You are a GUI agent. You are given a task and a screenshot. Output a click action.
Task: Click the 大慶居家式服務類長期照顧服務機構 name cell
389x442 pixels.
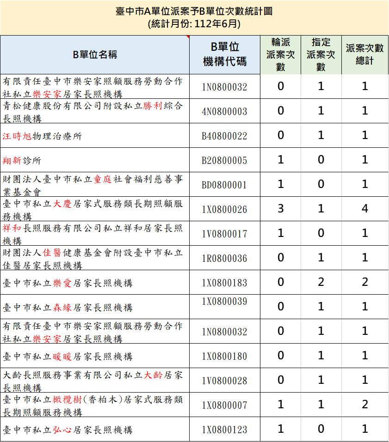(x=95, y=209)
